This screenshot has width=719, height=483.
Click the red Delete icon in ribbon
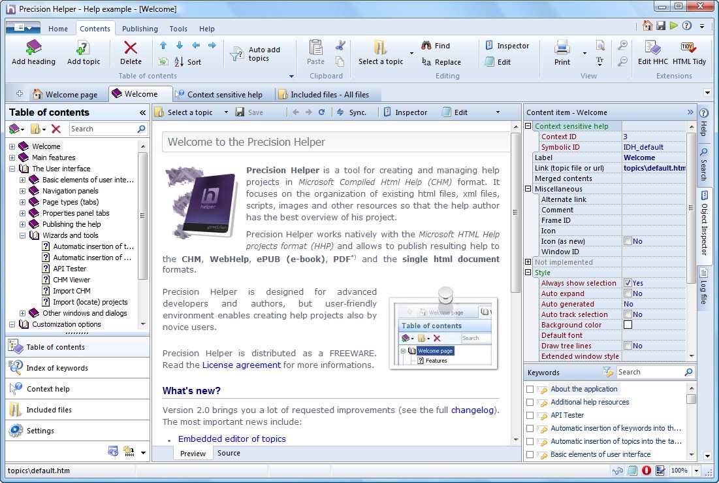click(x=131, y=48)
